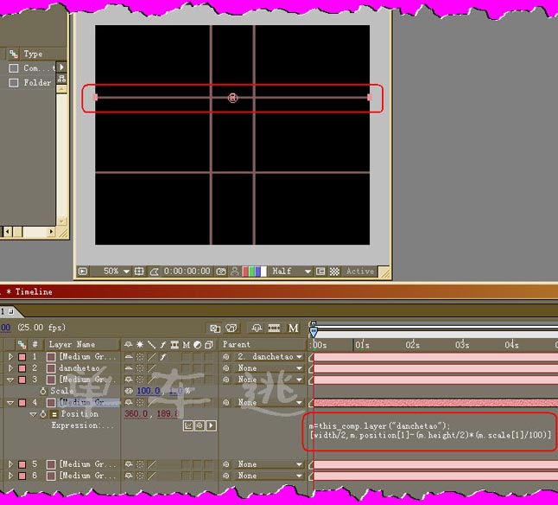Collapse layer 4 disclosure triangle

(x=10, y=403)
